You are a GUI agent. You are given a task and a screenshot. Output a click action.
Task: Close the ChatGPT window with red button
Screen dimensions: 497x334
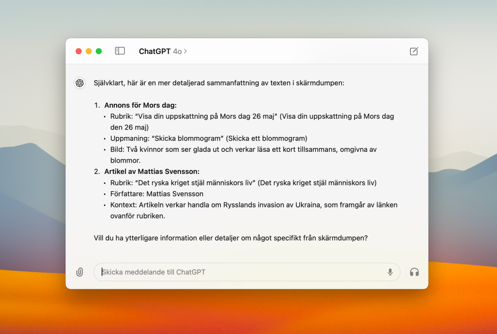pyautogui.click(x=78, y=51)
